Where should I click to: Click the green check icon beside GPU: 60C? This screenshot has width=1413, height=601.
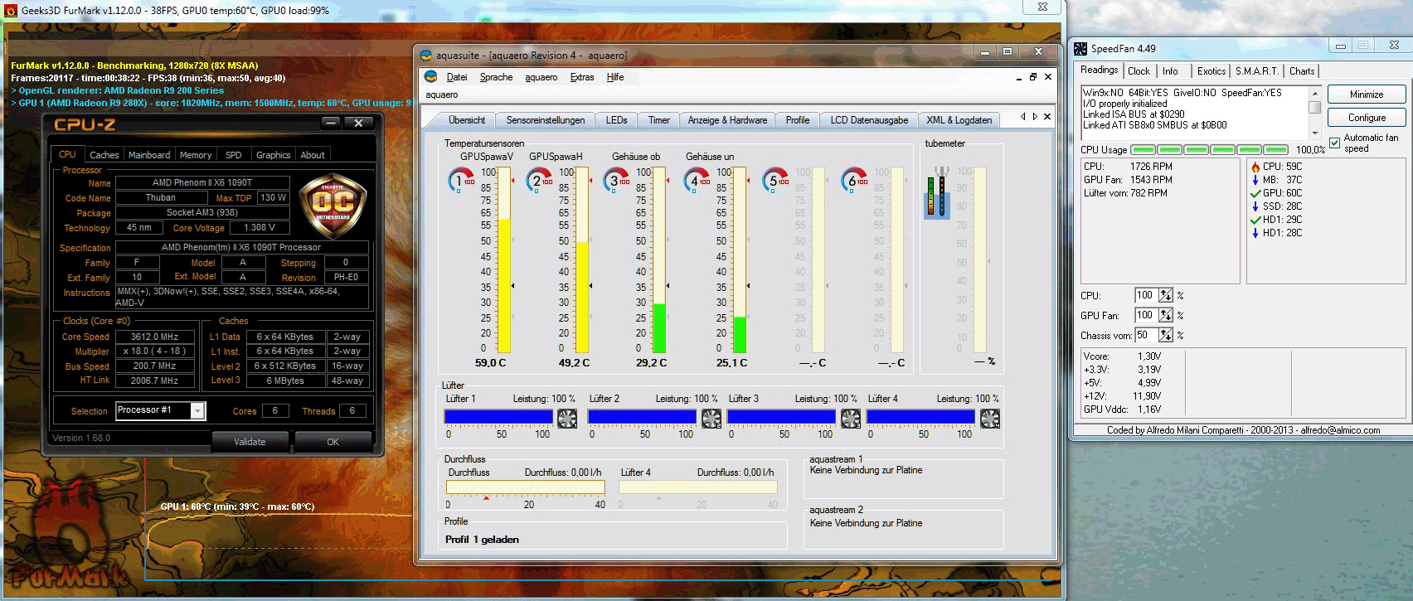(1255, 193)
